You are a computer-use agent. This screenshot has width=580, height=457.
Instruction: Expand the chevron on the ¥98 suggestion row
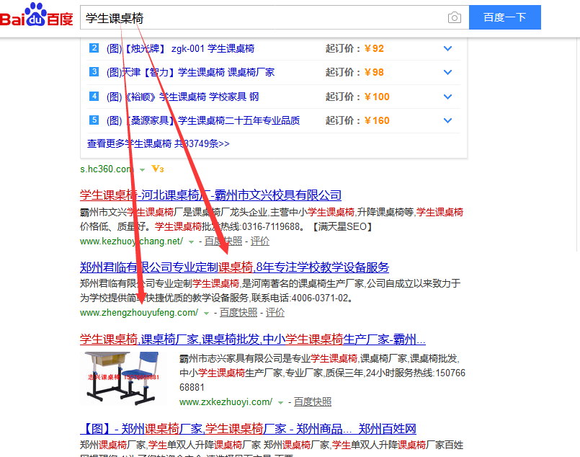(447, 72)
